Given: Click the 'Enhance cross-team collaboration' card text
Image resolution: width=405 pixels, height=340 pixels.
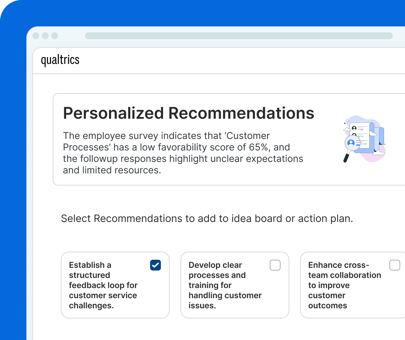Looking at the screenshot, I should [344, 285].
